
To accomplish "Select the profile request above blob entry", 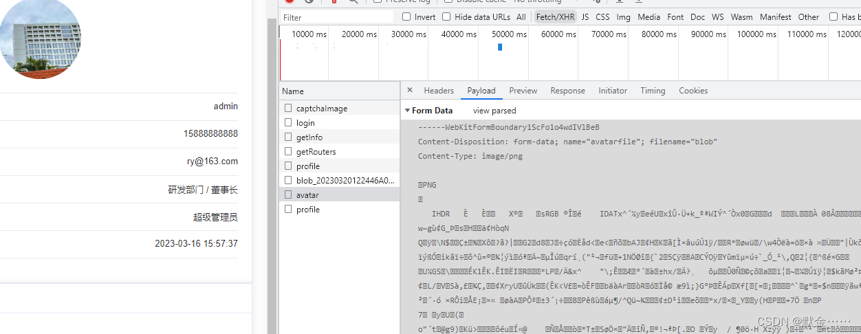I will pos(340,166).
